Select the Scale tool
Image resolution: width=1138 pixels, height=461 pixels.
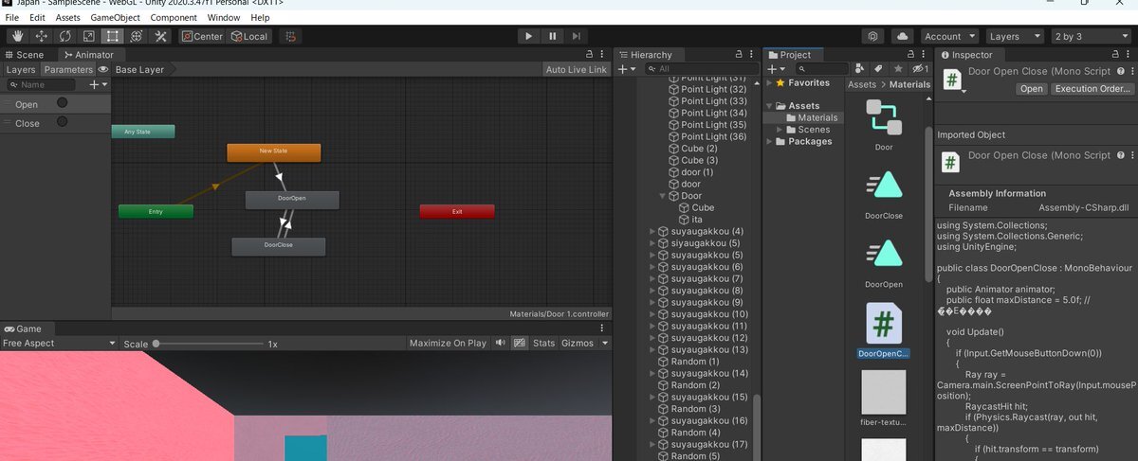pyautogui.click(x=89, y=36)
